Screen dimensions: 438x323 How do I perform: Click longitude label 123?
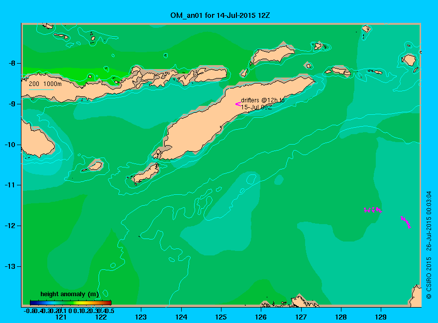click(x=141, y=317)
